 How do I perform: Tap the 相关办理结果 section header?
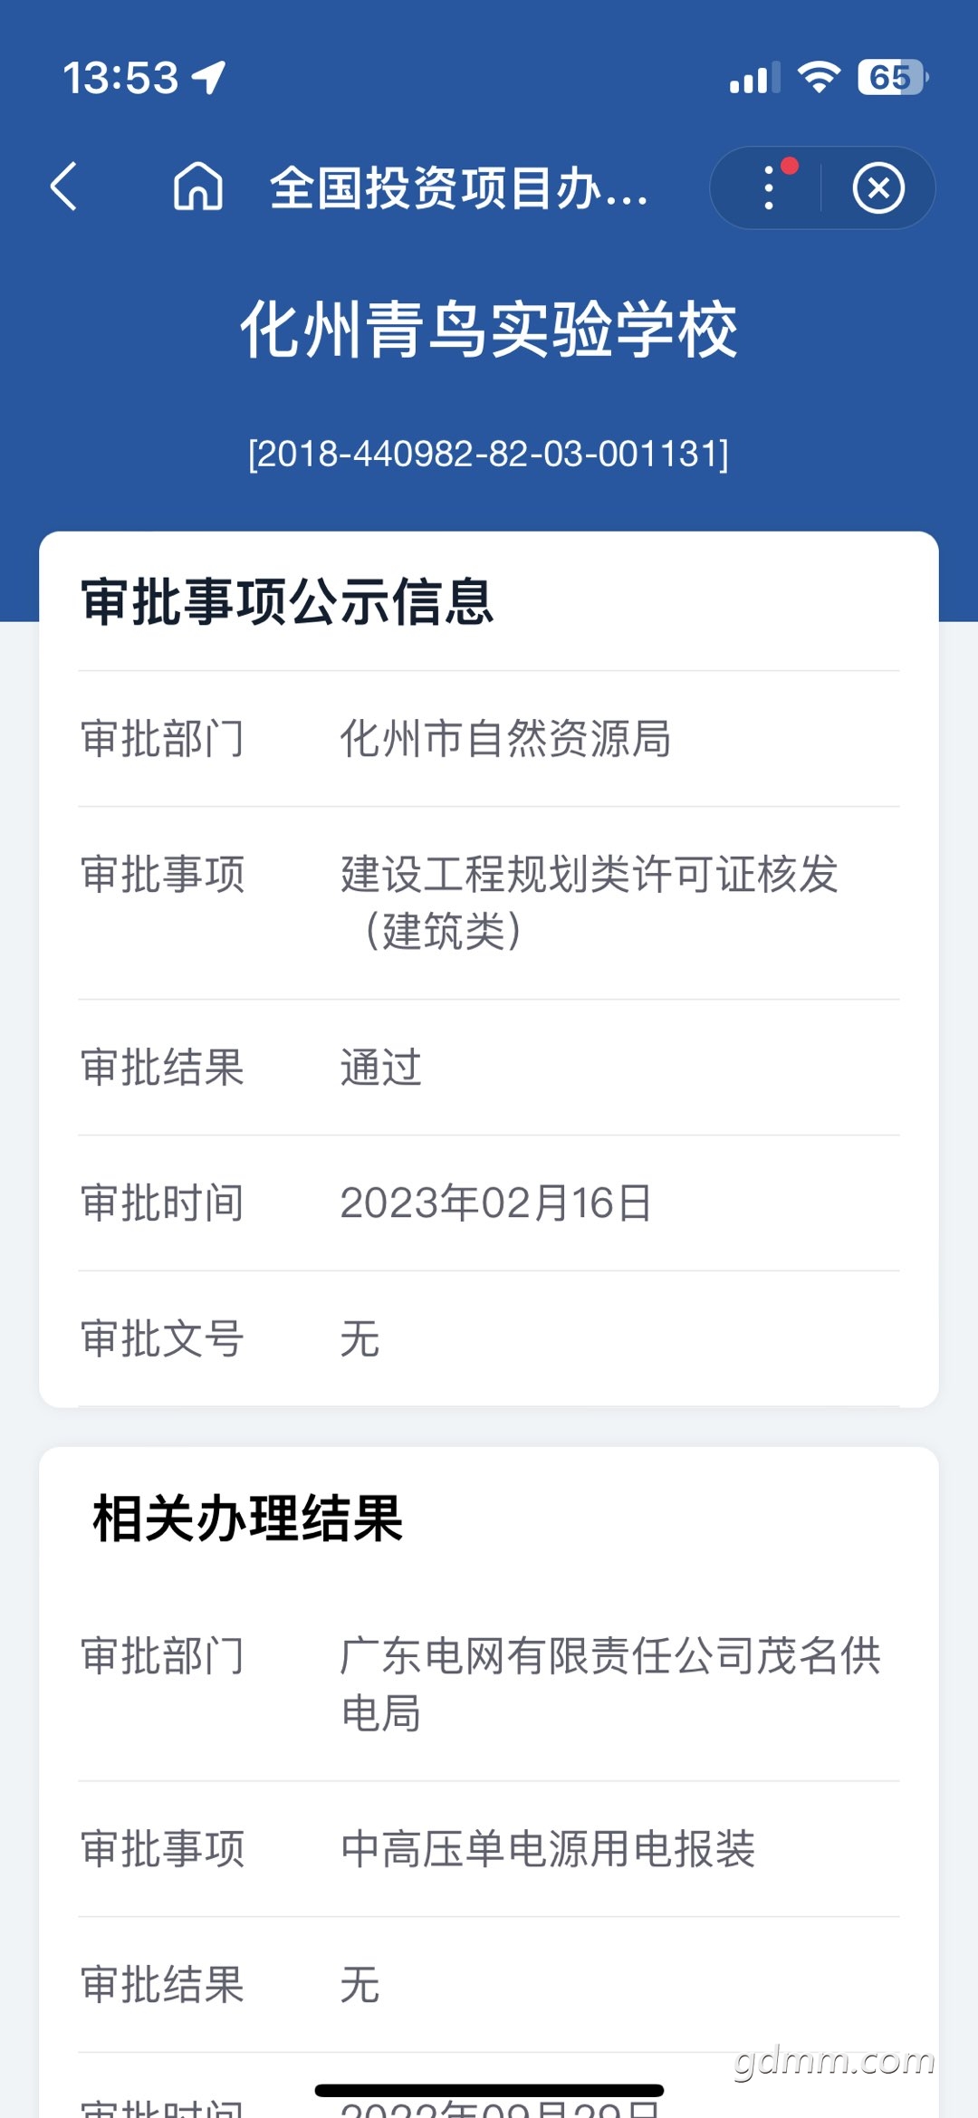[x=248, y=1519]
